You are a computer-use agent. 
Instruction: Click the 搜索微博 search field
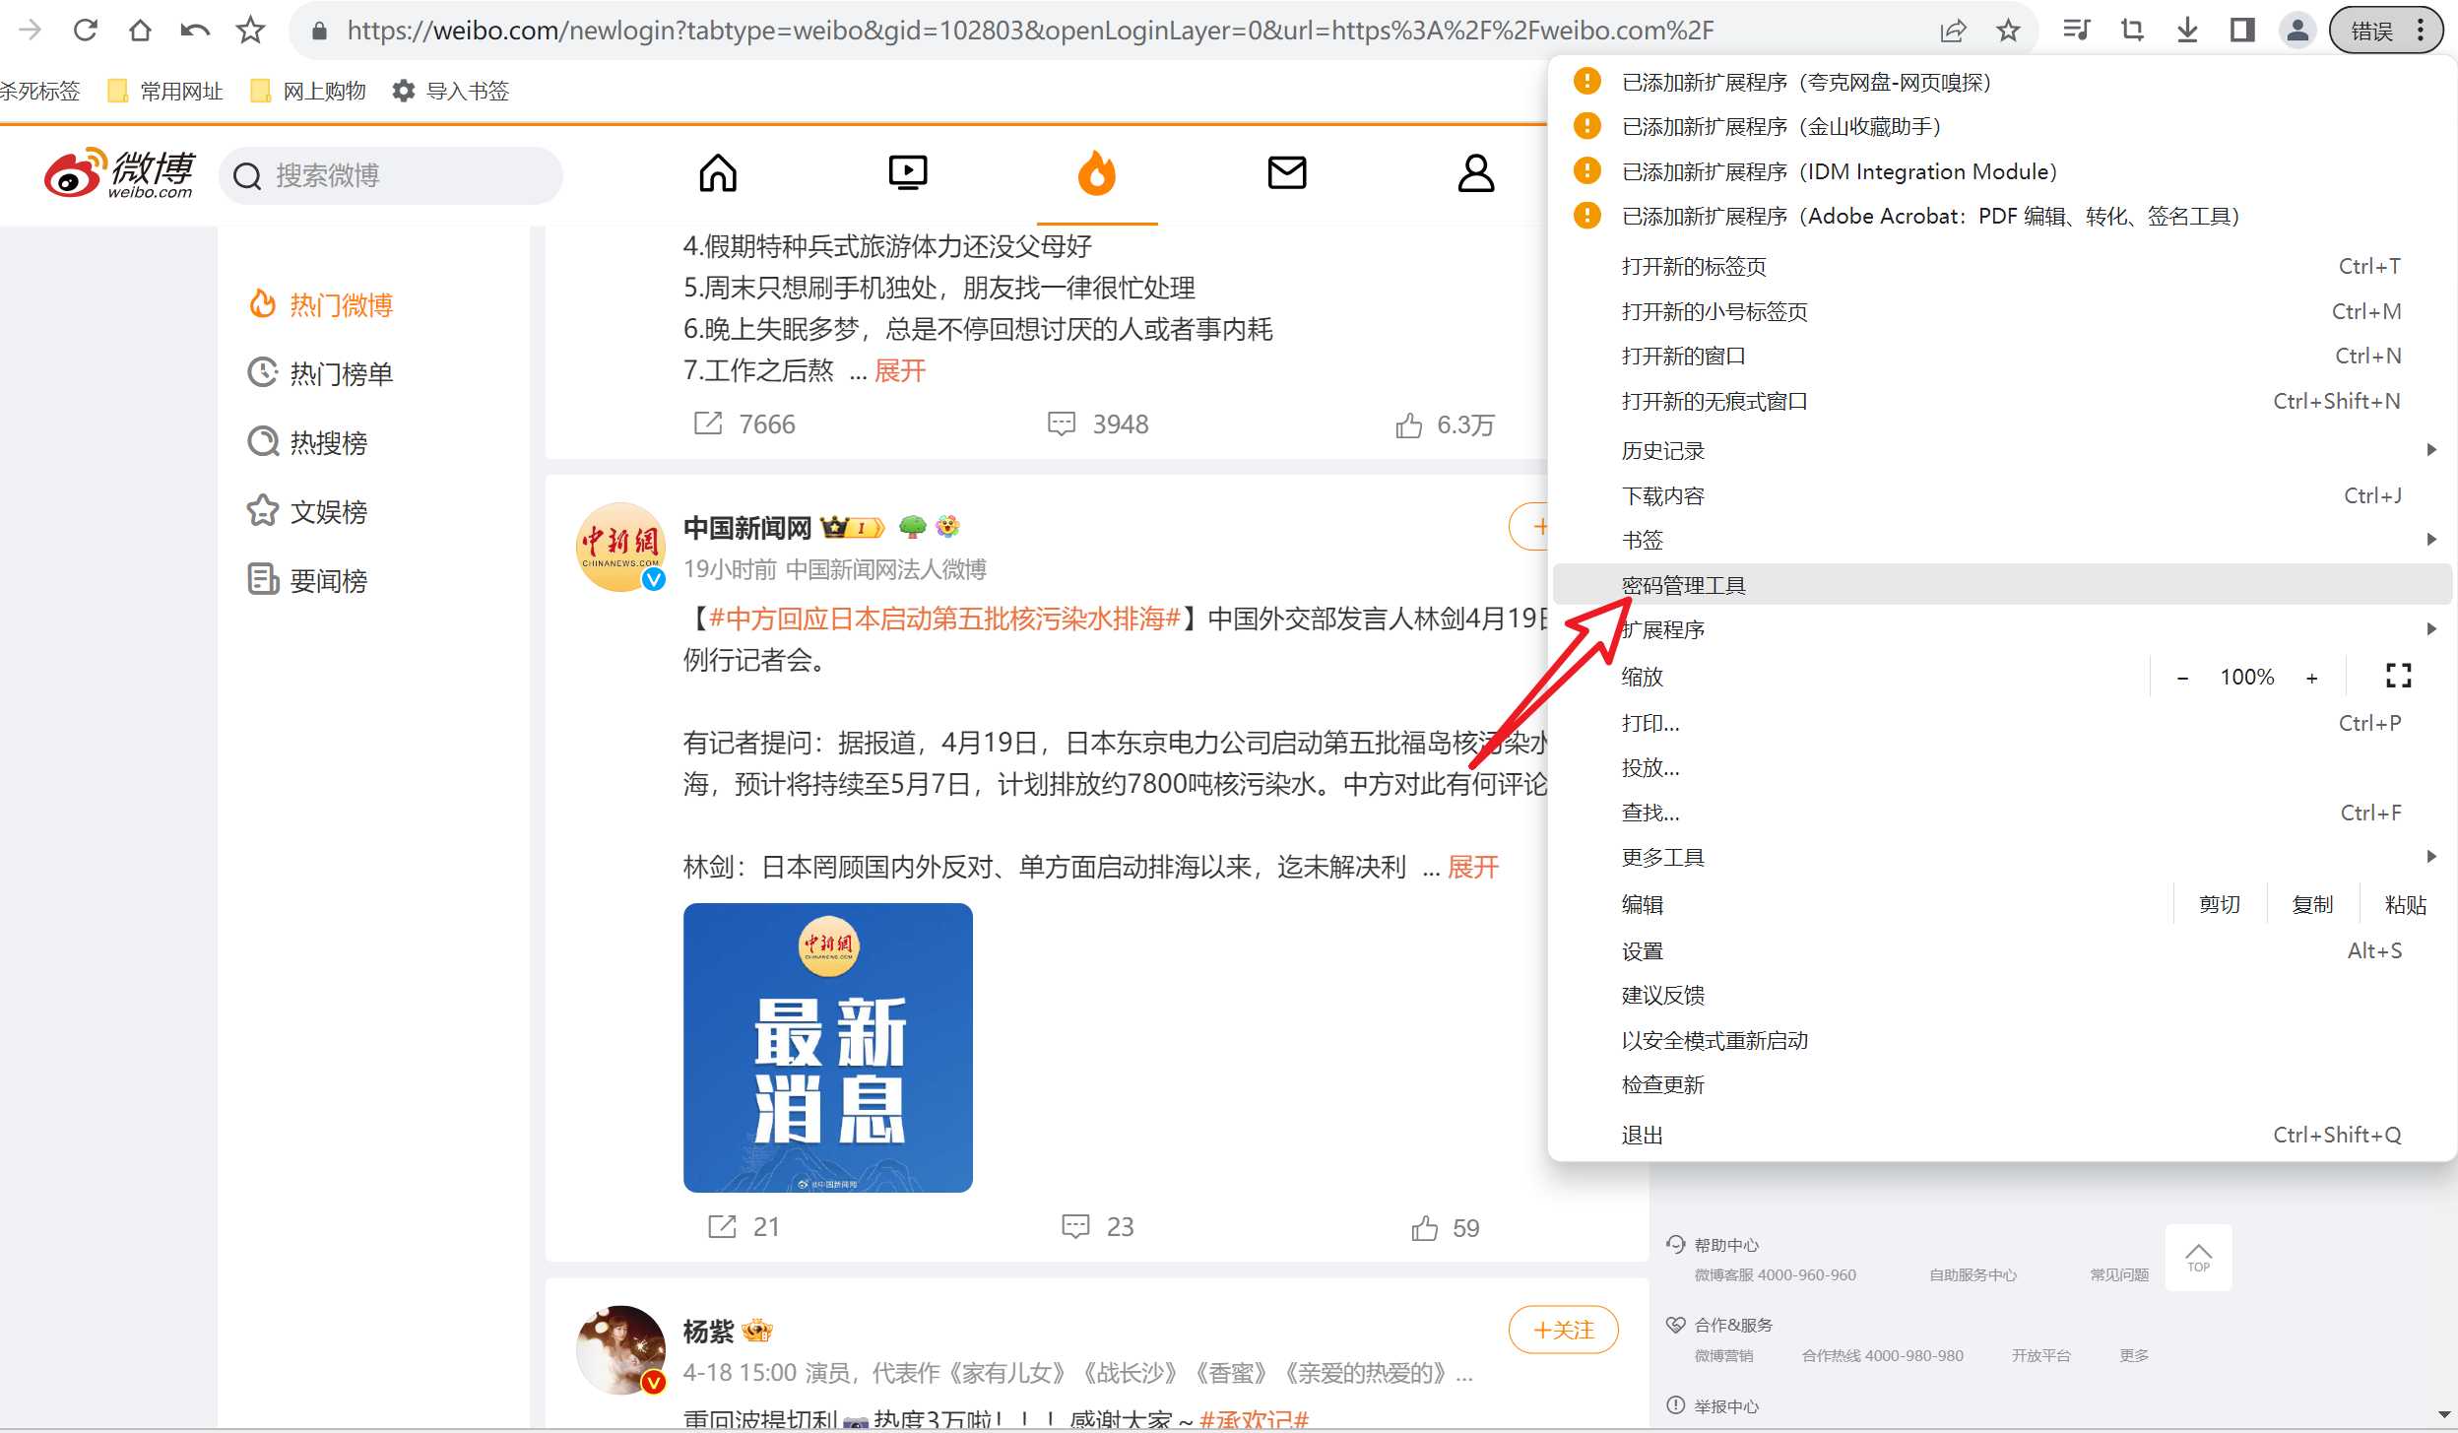coord(391,175)
